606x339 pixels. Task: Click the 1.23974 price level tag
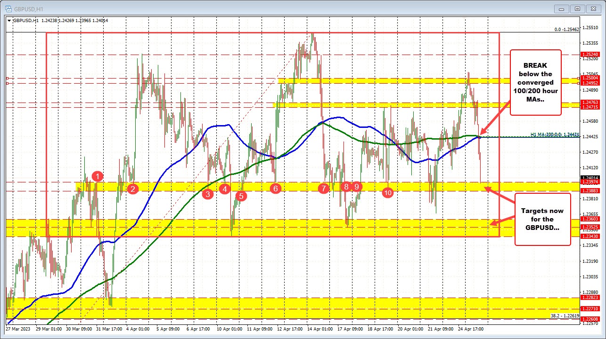click(591, 182)
